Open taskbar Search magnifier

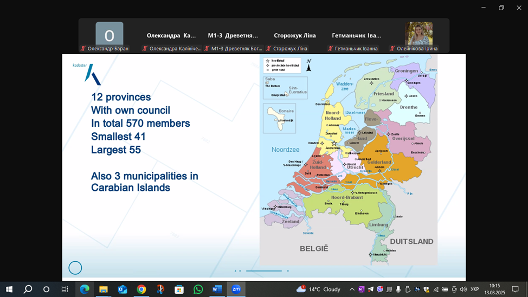[x=28, y=289]
